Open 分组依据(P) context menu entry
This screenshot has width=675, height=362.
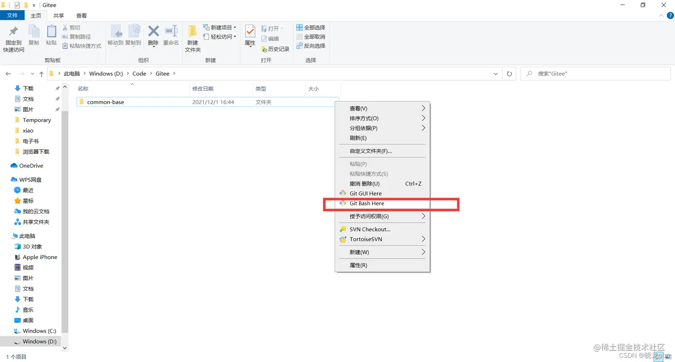pyautogui.click(x=382, y=128)
